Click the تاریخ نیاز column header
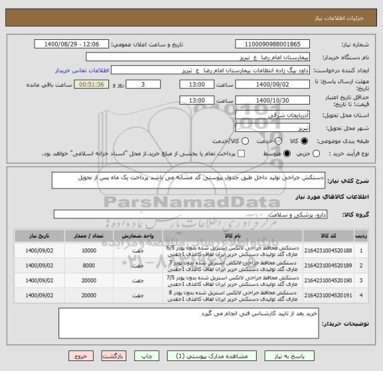Image resolution: width=383 pixels, height=371 pixels. click(39, 236)
